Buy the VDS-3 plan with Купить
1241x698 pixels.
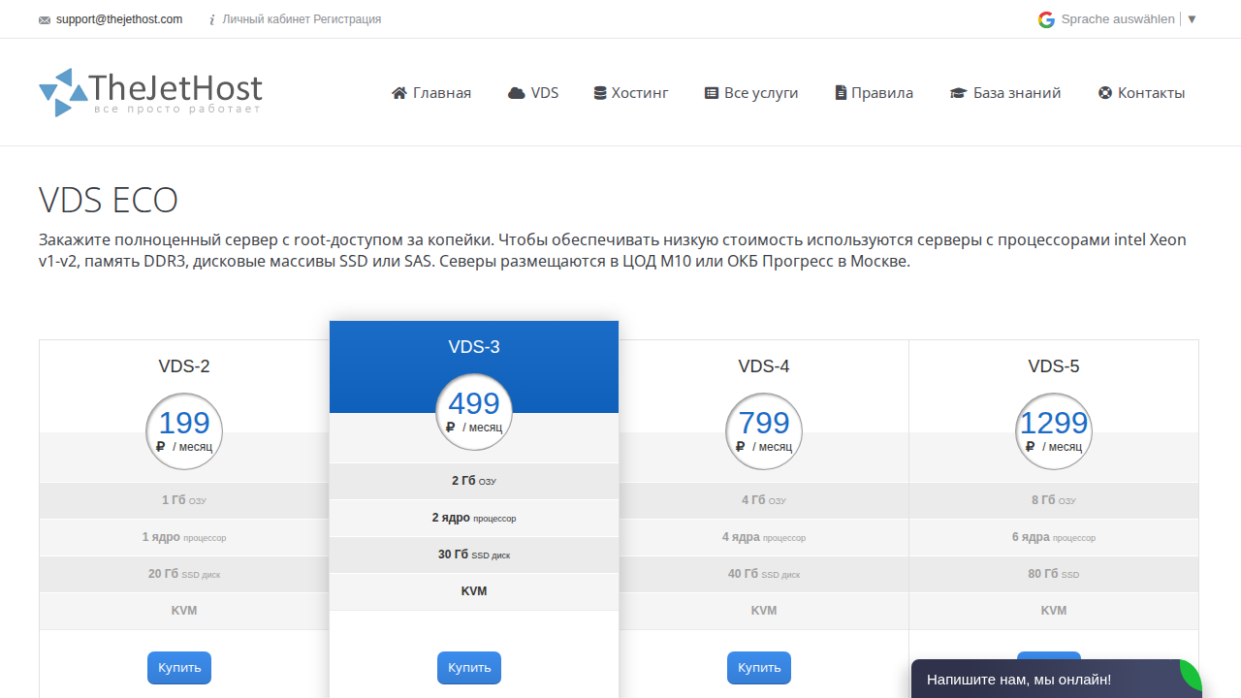pos(469,668)
